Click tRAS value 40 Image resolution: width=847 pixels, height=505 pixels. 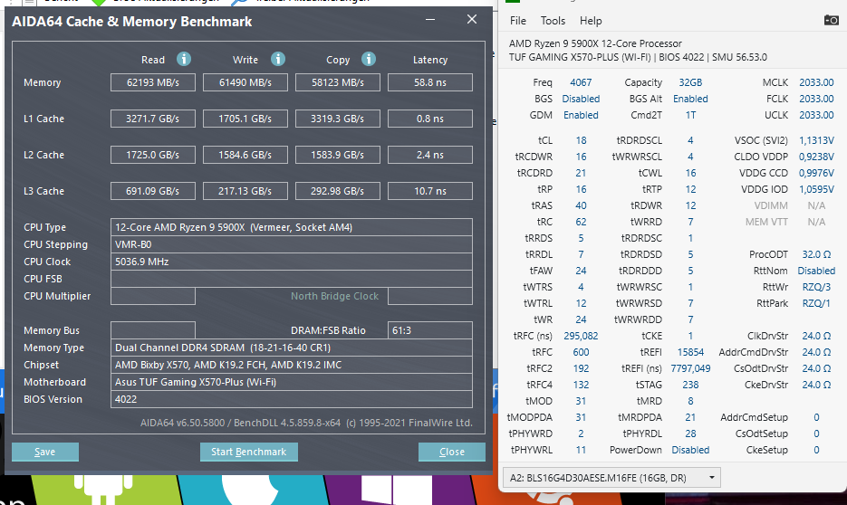581,205
